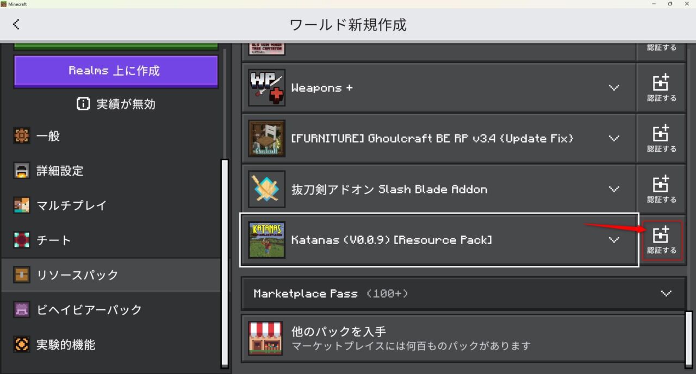Click the marketplace shop icon beside 他のパックを入手

tap(265, 338)
